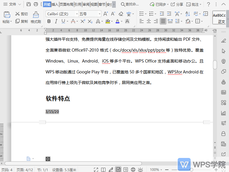Image resolution: width=229 pixels, height=172 pixels.
Task: Click the sort icon in paragraph tools
Action: click(x=188, y=14)
